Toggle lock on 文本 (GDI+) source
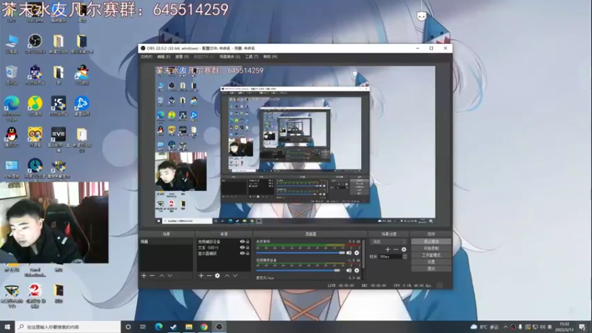592x333 pixels. tap(248, 248)
